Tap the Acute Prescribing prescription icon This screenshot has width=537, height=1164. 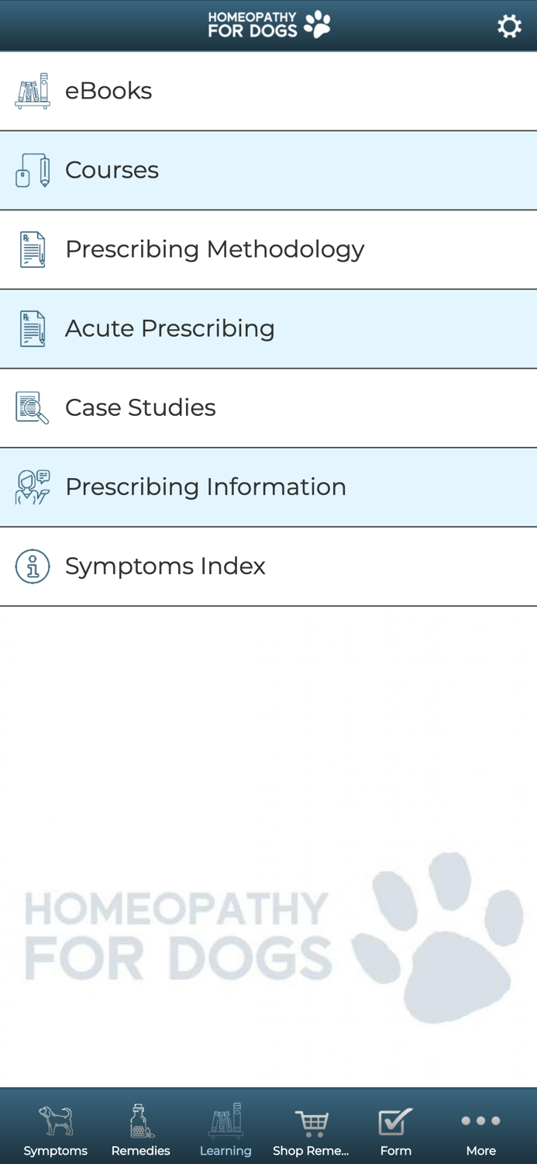click(33, 329)
